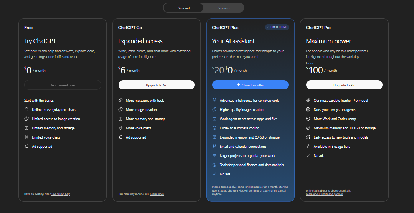Viewport: 414px width, 213px height.
Task: Click the sparkle icon on the Claim free offer button
Action: click(x=238, y=85)
